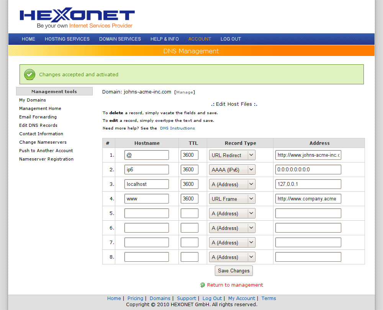383x310 pixels.
Task: Click LOG OUT in the top navigation
Action: tap(231, 39)
